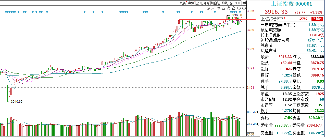Open chart settings gear icon
The width and height of the screenshot is (325, 137).
pos(208,8)
